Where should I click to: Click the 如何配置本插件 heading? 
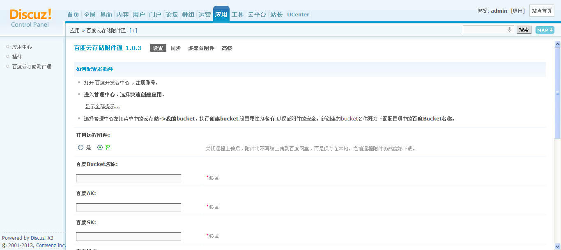[94, 69]
